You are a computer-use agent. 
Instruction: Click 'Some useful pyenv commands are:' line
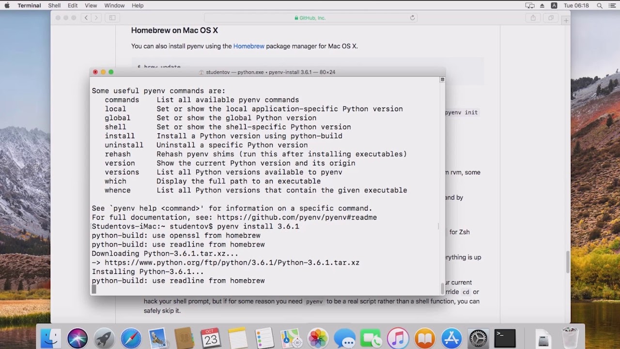pyautogui.click(x=158, y=91)
